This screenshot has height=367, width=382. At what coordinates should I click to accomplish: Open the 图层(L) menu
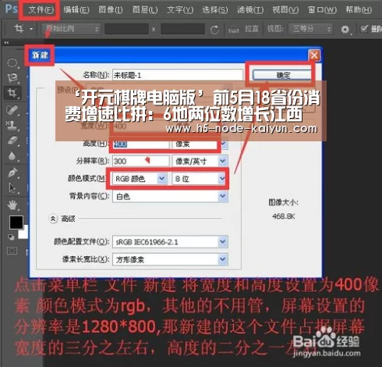click(x=145, y=10)
